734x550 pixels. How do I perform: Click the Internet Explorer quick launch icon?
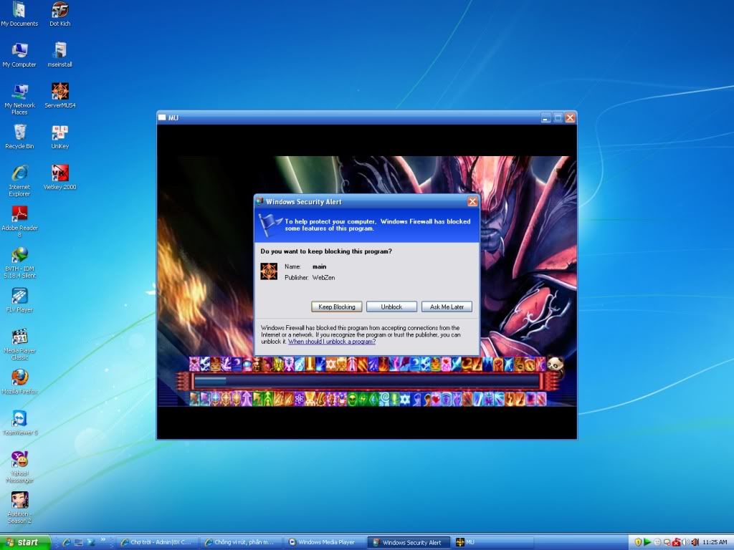[x=67, y=543]
